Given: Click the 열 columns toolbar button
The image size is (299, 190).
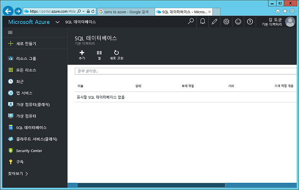Looking at the screenshot, I should point(99,55).
